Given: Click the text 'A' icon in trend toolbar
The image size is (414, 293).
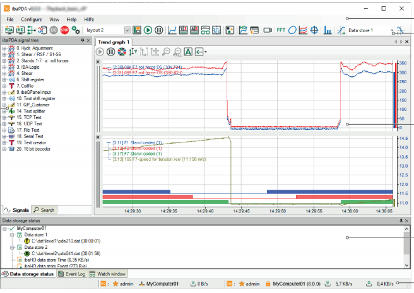Looking at the screenshot, I should point(188,52).
